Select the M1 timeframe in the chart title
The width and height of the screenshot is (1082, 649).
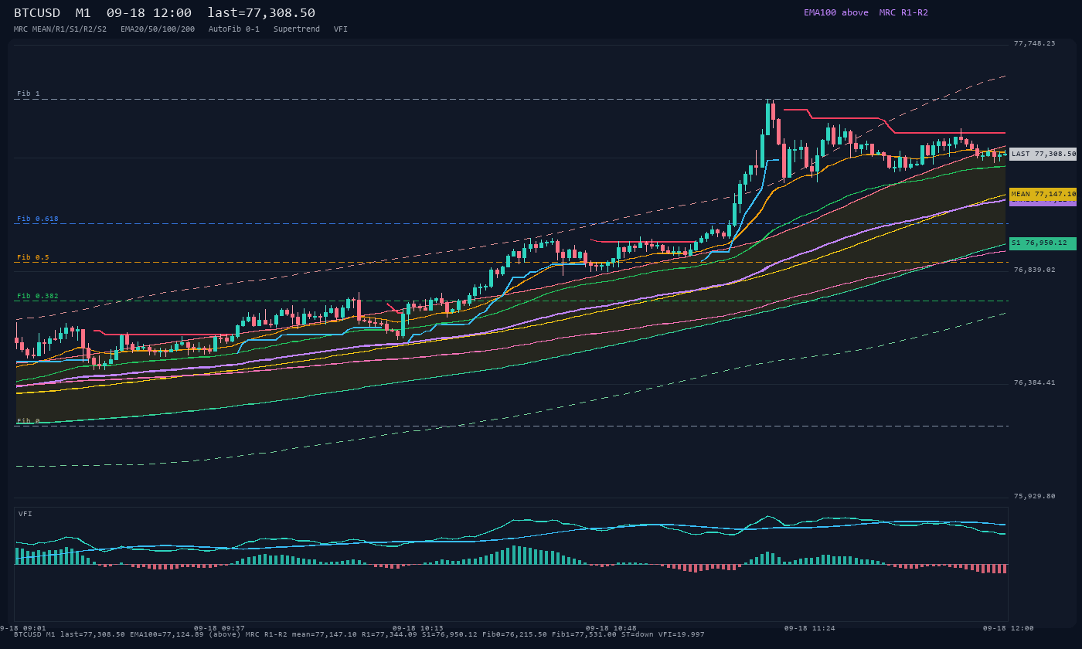point(83,12)
